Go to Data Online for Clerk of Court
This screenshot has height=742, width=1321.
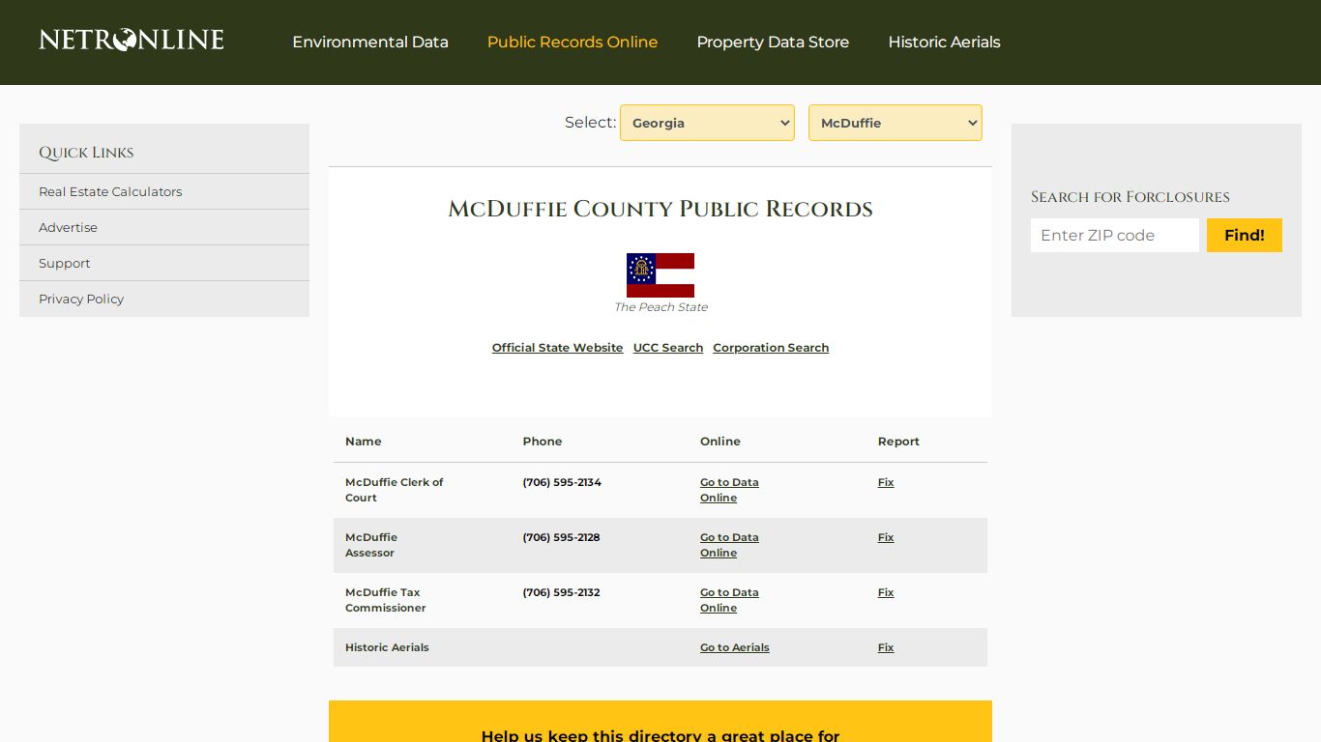729,490
